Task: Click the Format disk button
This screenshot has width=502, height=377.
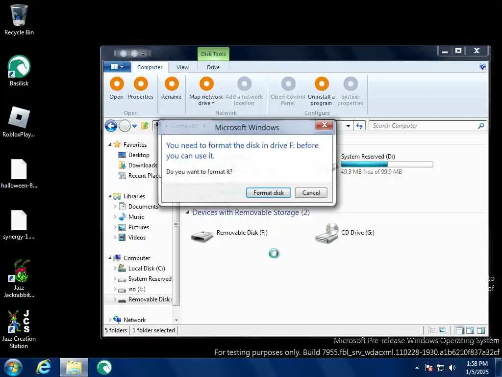Action: point(268,192)
